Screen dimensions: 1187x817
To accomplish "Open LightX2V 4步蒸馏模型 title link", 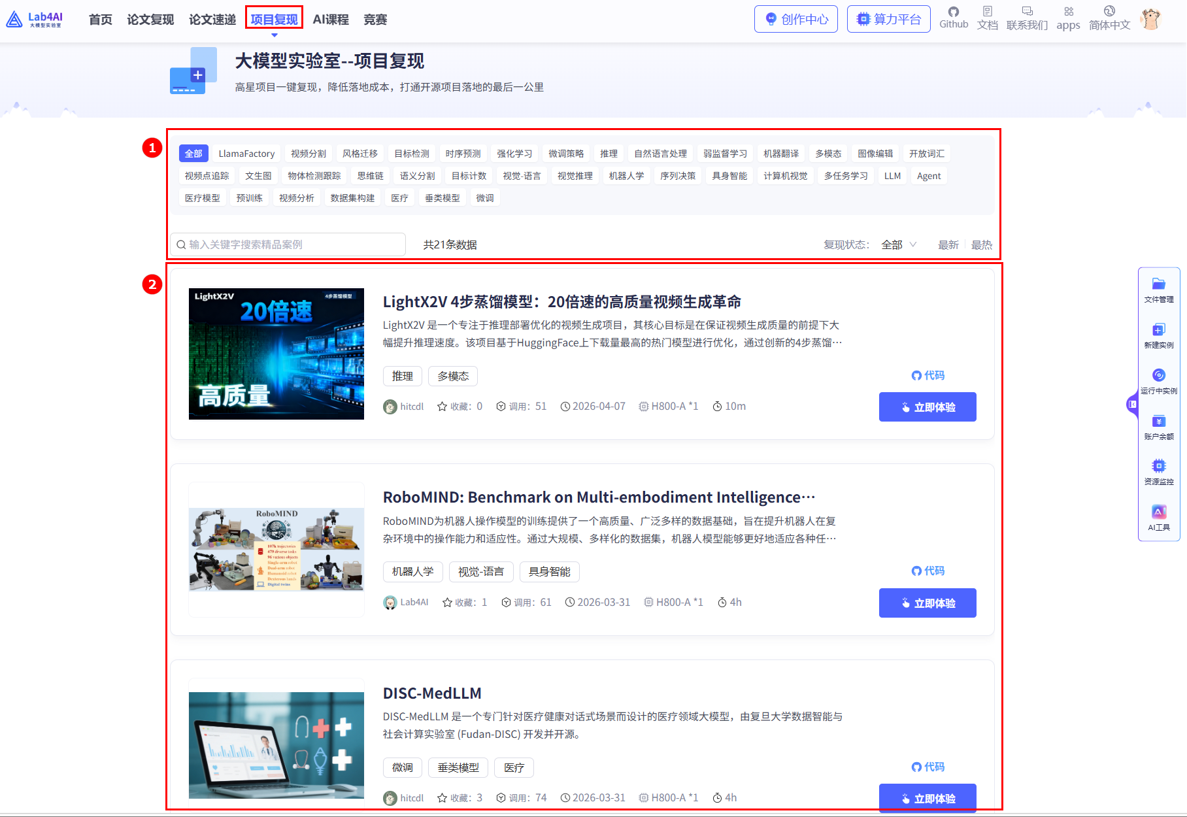I will 561,302.
